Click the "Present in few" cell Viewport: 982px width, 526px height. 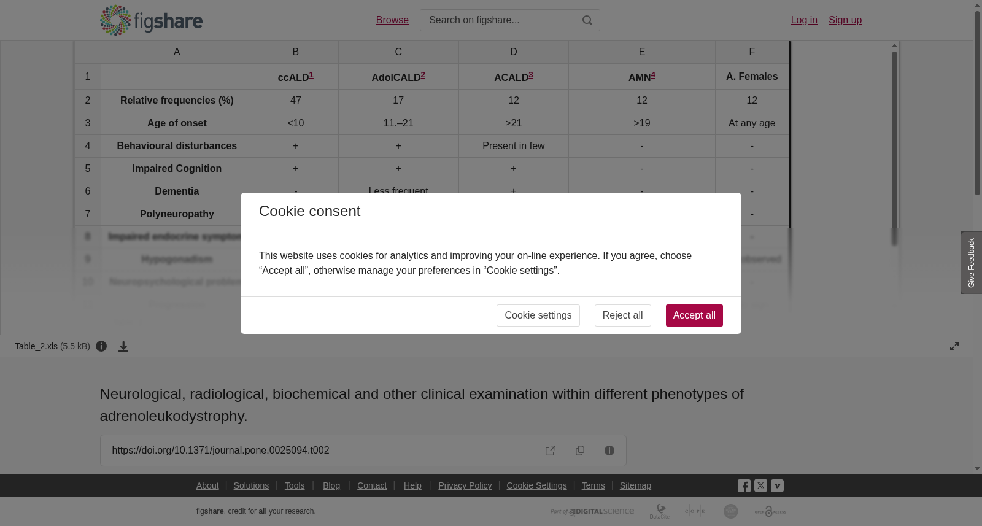(x=514, y=145)
